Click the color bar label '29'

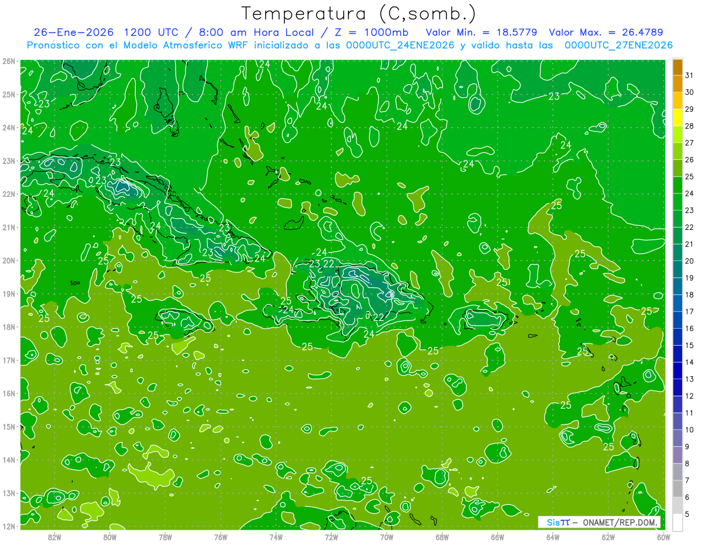point(690,109)
